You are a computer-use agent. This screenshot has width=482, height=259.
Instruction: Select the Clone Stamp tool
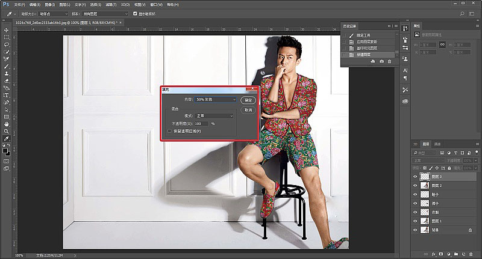tap(6, 73)
